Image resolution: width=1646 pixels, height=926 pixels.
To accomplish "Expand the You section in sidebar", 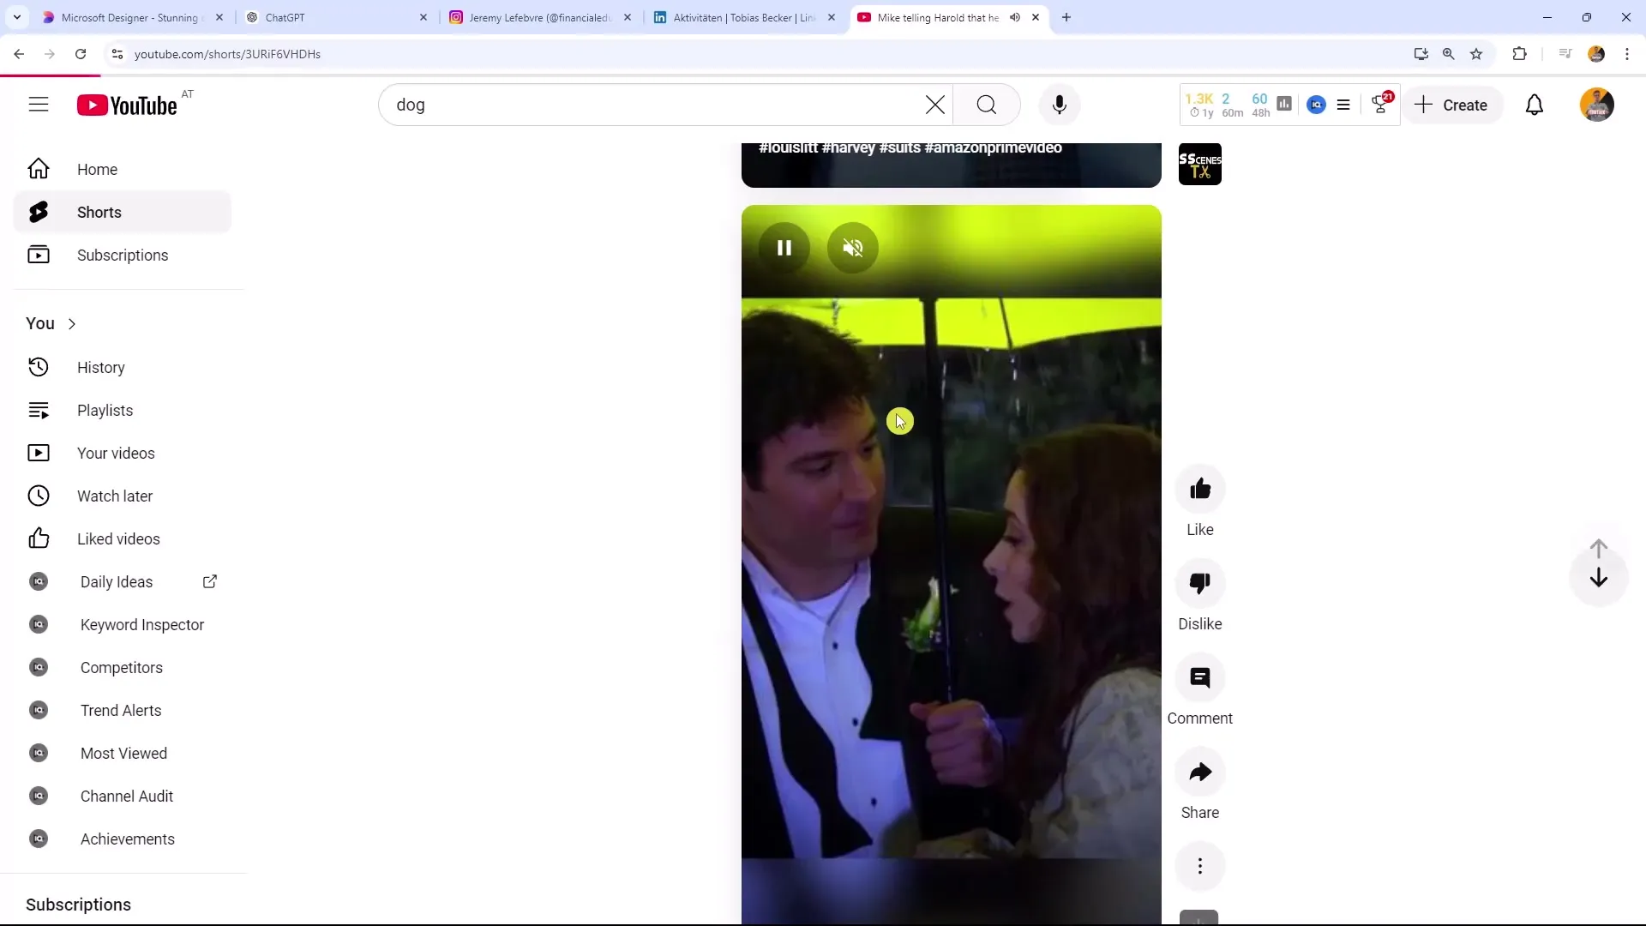I will pos(51,322).
